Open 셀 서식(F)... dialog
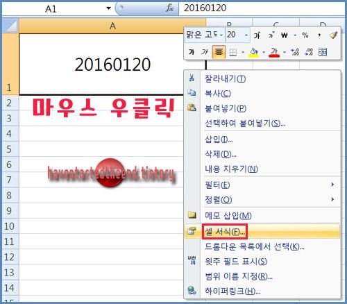The width and height of the screenshot is (347, 304). coord(262,231)
